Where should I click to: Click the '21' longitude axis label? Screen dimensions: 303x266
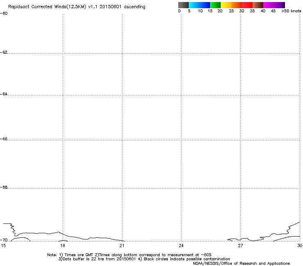point(122,246)
